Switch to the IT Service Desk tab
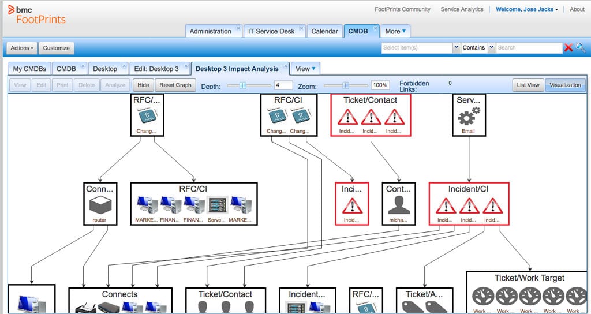The width and height of the screenshot is (591, 314). 271,31
